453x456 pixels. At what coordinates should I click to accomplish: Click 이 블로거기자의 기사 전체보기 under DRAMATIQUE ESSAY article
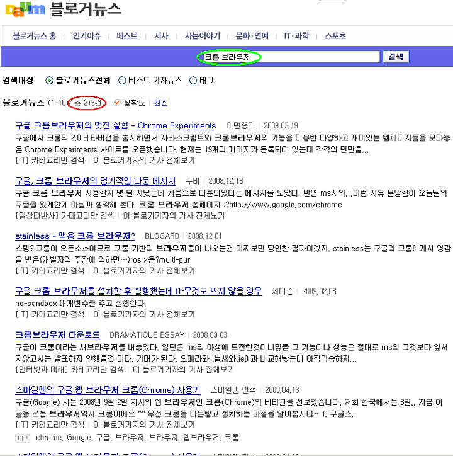click(183, 370)
